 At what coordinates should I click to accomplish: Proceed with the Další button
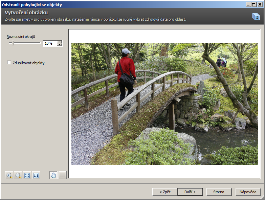tap(190, 192)
